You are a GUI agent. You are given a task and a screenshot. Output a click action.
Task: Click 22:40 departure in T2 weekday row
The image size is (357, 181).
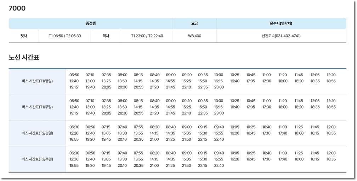[x=219, y=140]
